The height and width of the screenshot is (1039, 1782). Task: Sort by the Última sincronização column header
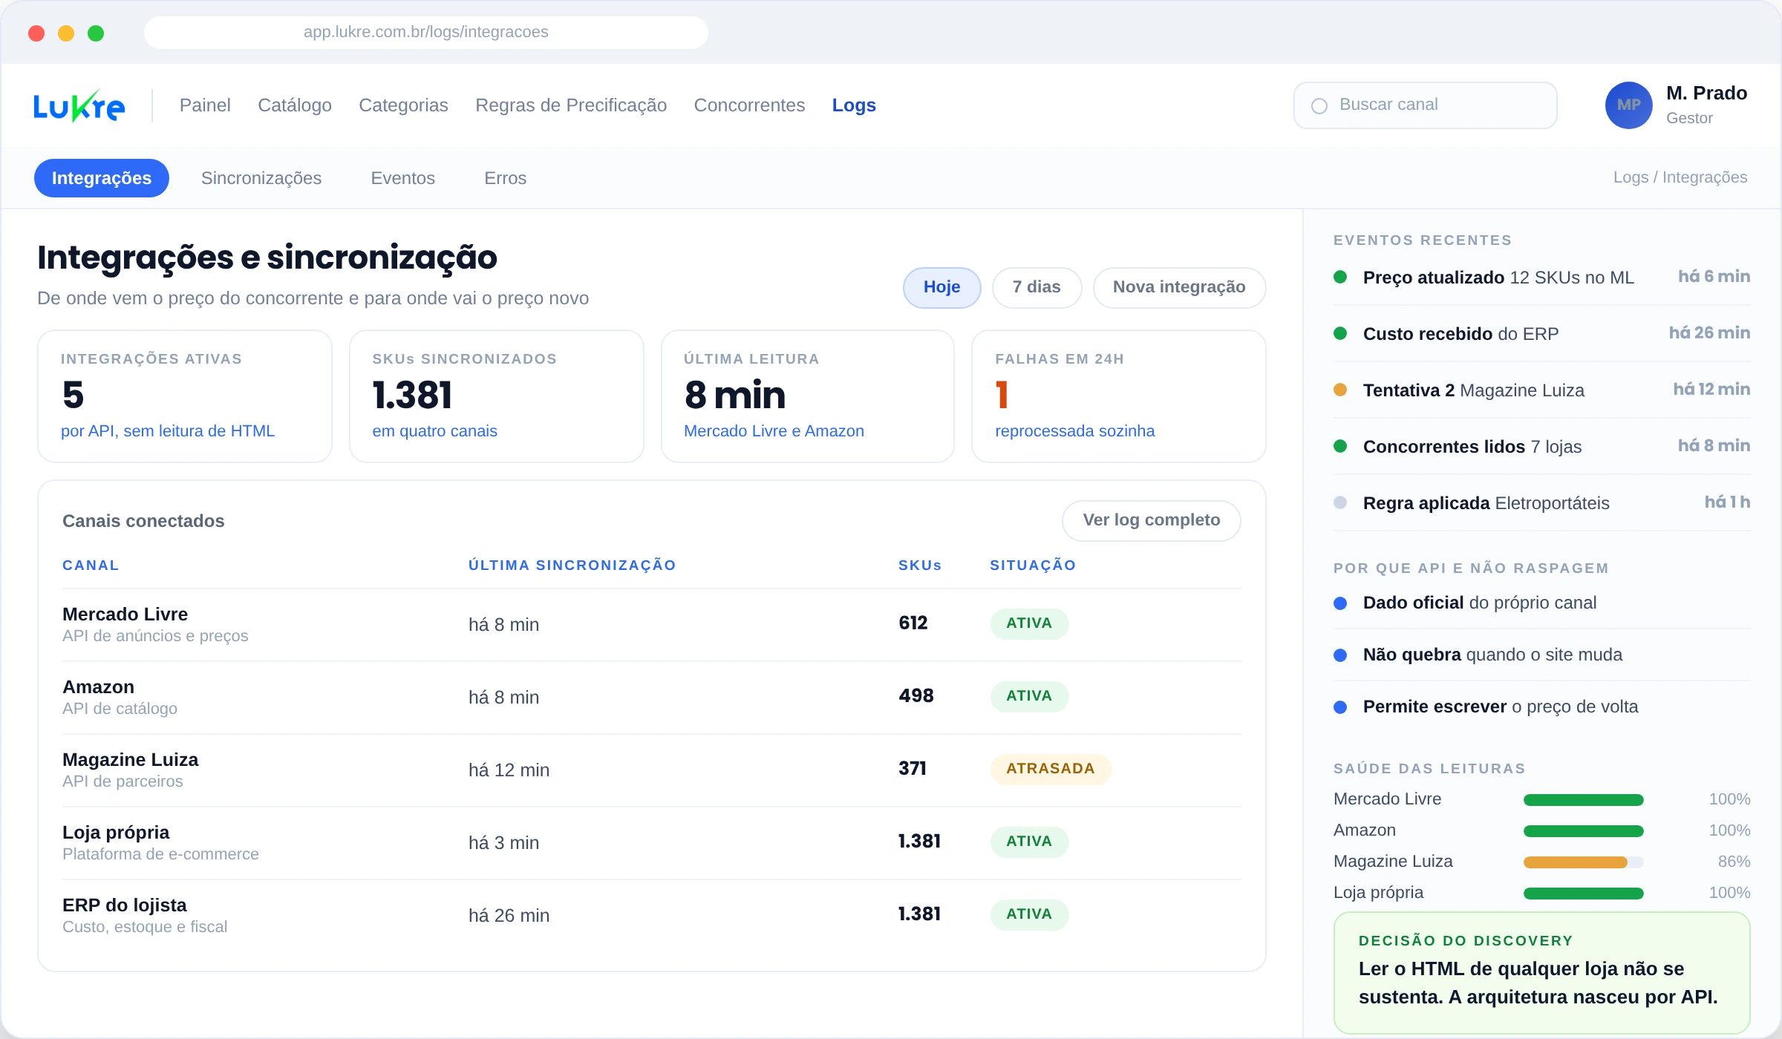pyautogui.click(x=572, y=566)
